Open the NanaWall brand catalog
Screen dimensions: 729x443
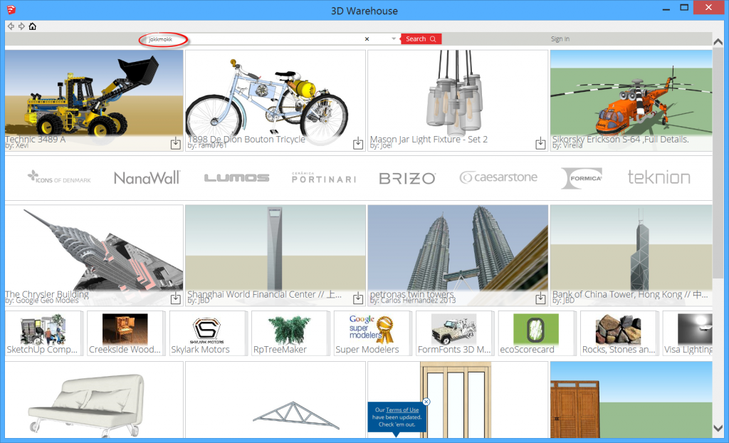(147, 177)
